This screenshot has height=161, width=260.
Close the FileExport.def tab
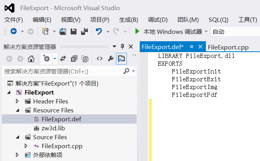(200, 47)
